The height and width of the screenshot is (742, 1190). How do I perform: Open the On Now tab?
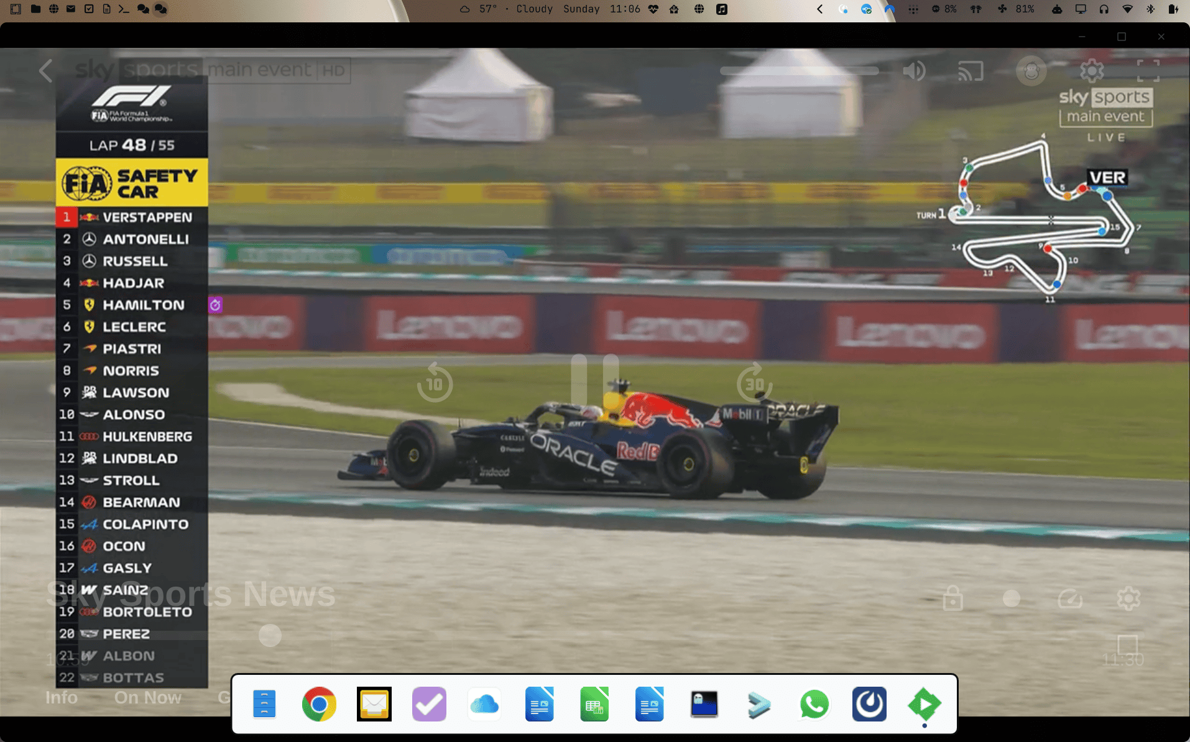pos(147,697)
